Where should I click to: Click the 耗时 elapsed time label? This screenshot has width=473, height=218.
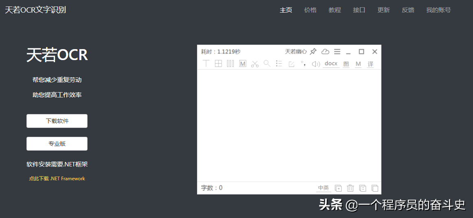(x=221, y=52)
